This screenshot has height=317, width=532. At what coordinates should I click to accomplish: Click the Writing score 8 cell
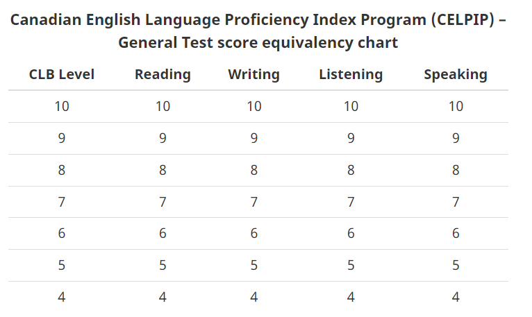[x=253, y=170]
